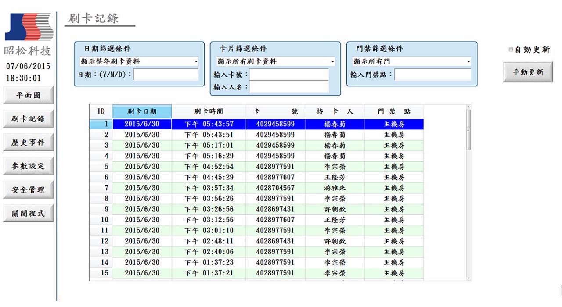Image resolution: width=562 pixels, height=307 pixels.
Task: Click the 下午 04:45:29 time cell
Action: [209, 177]
